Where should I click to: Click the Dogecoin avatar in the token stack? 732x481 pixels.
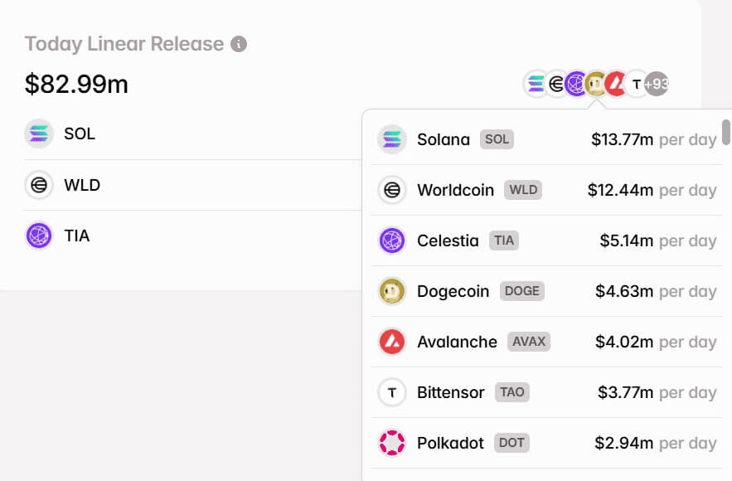click(596, 84)
